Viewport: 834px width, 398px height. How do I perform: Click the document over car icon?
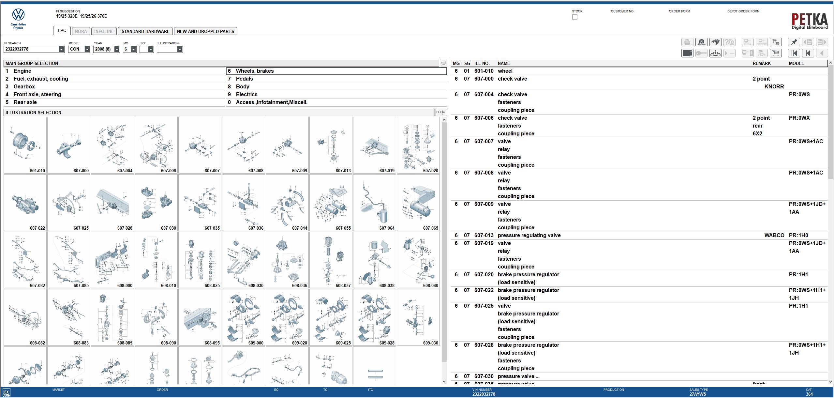(762, 53)
